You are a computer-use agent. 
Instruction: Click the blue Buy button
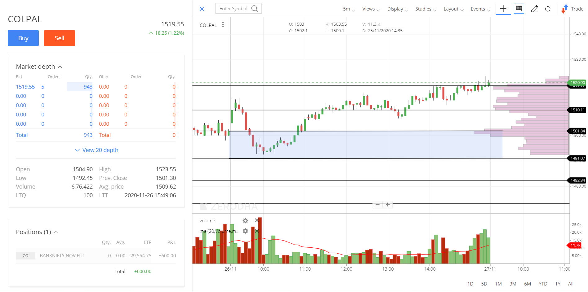[x=23, y=38]
